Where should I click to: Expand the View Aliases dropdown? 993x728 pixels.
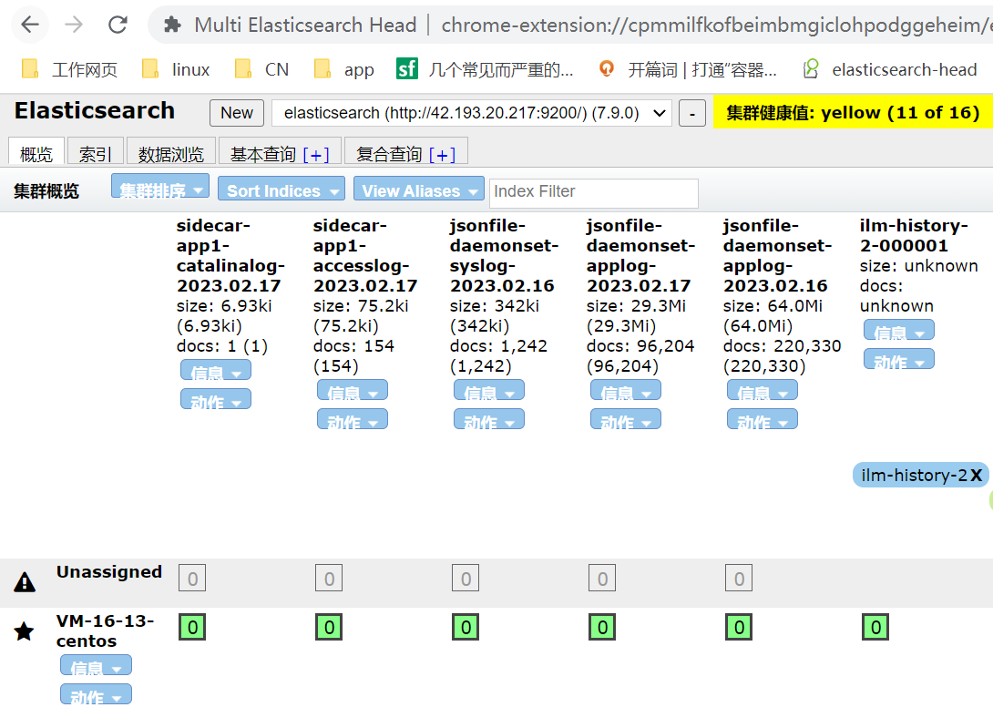tap(418, 190)
